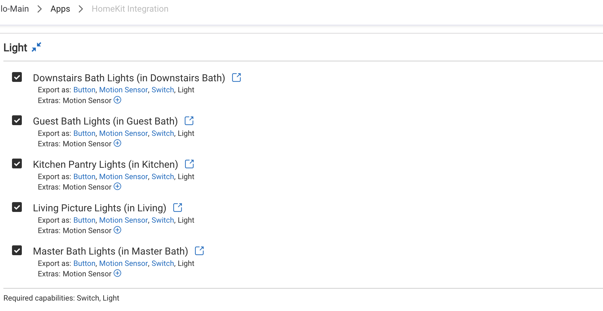Open Downstairs Bath Lights device page icon
This screenshot has height=311, width=603.
pyautogui.click(x=236, y=78)
